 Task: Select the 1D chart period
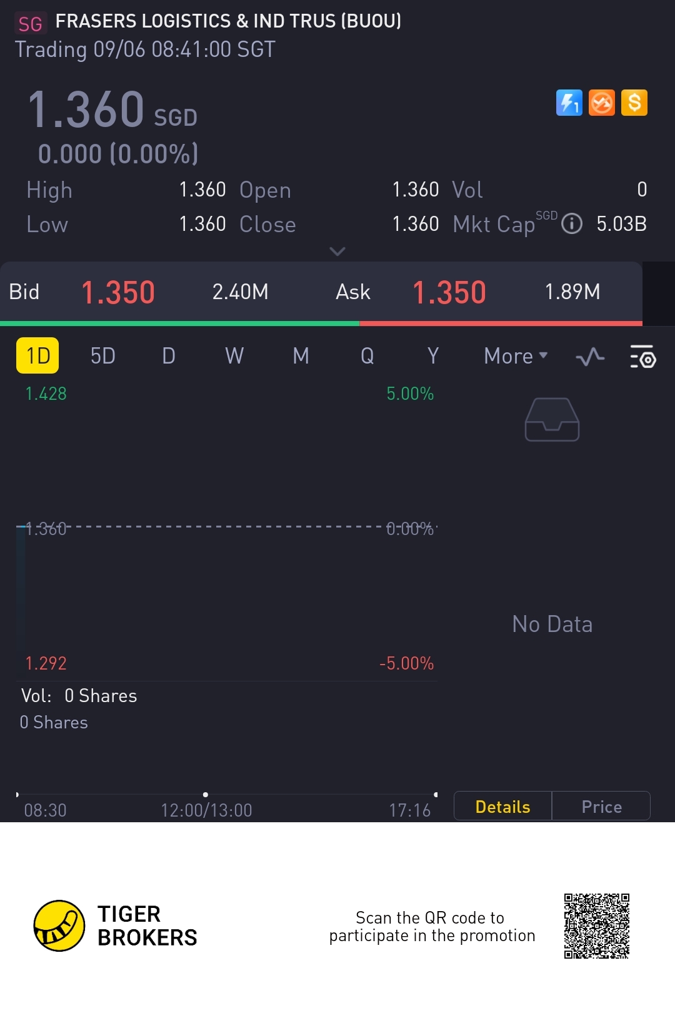37,355
